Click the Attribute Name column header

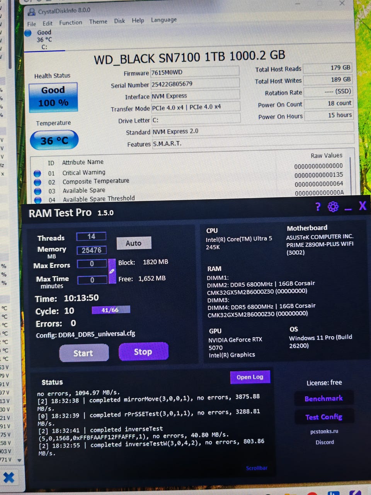coord(83,162)
